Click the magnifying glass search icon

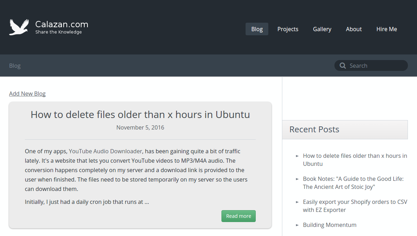(x=342, y=66)
